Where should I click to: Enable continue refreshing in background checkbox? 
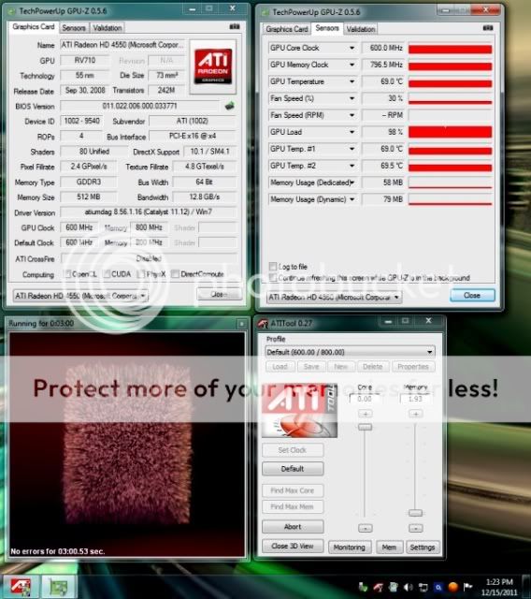[272, 277]
